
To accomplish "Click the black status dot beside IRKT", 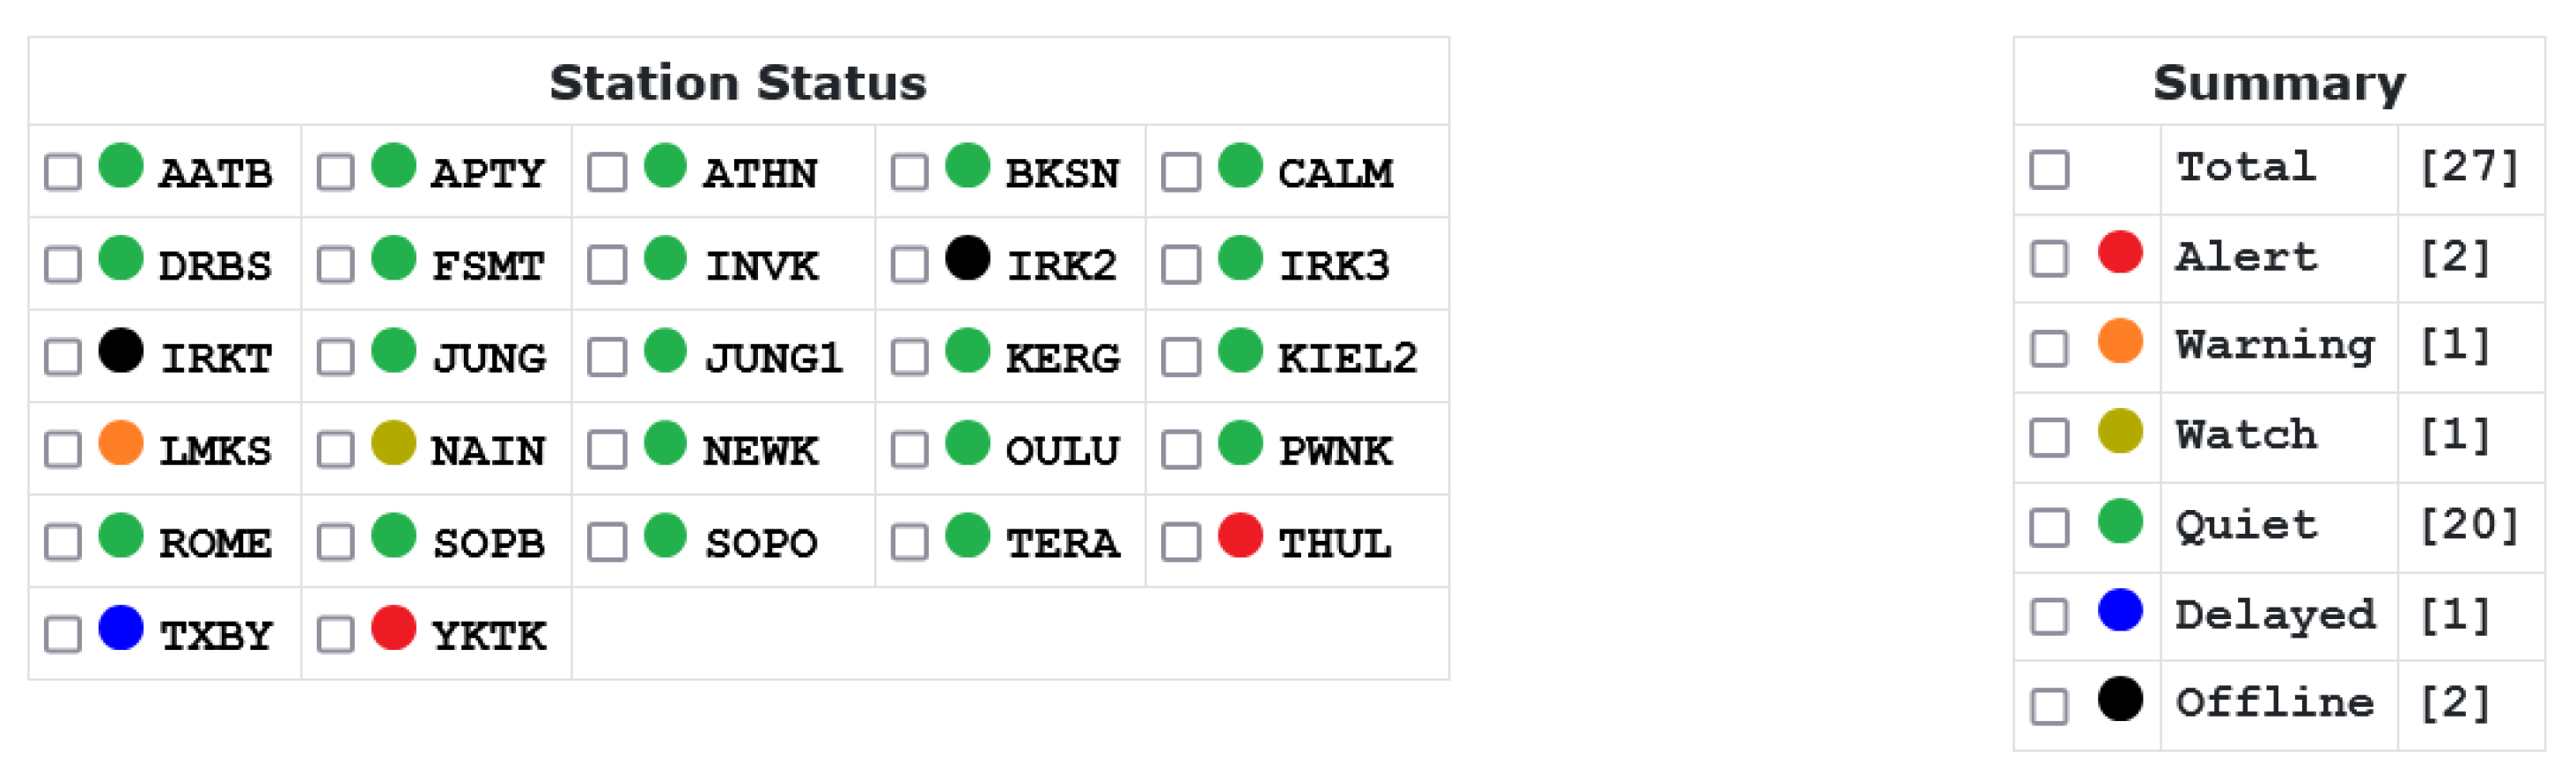I will [121, 351].
